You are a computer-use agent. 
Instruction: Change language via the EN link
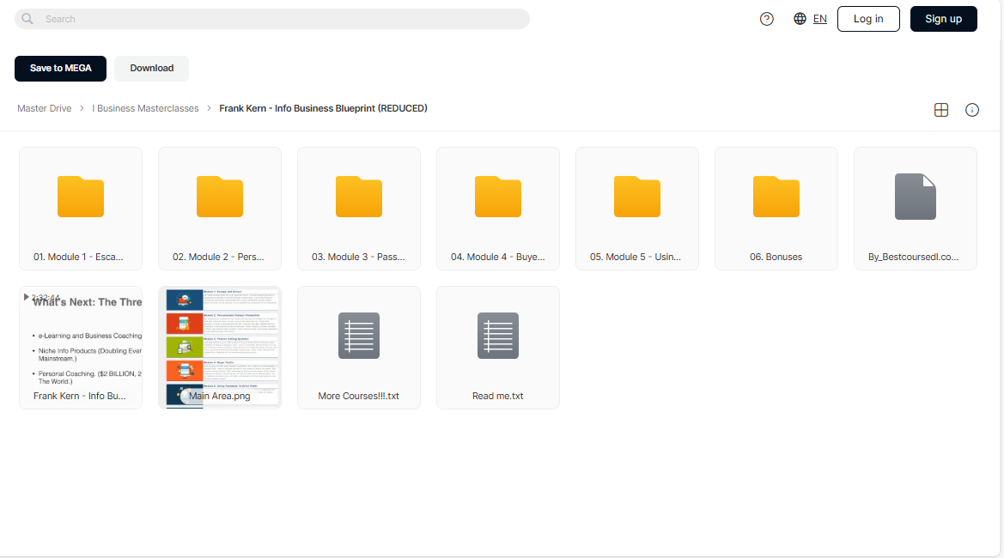click(x=819, y=19)
